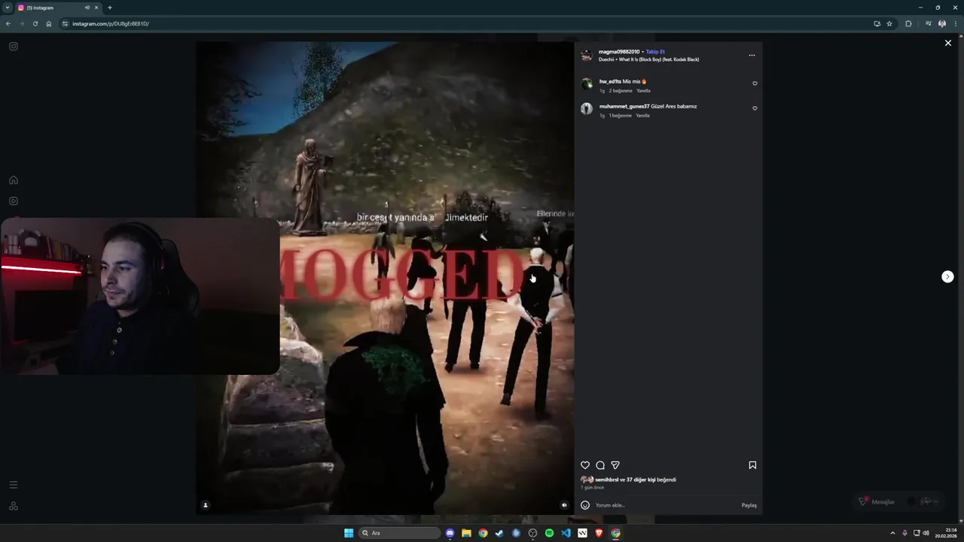The image size is (964, 542).
Task: Click the instagram.com address bar URL
Action: coord(111,23)
